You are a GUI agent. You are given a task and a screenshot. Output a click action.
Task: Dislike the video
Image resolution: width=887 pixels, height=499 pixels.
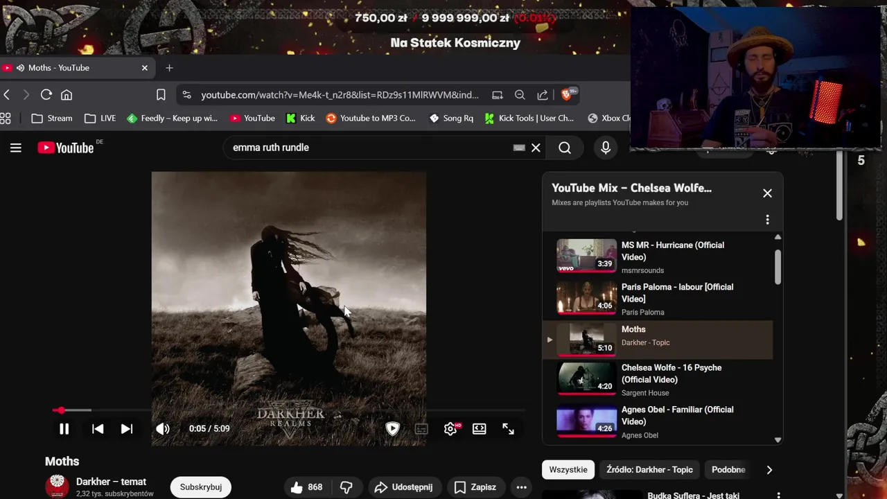click(x=346, y=487)
